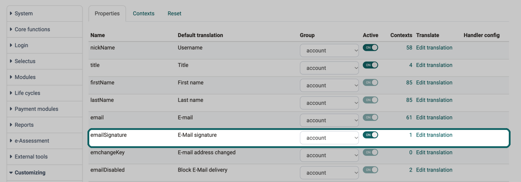Click Edit translation for email
The height and width of the screenshot is (182, 521).
click(x=434, y=117)
